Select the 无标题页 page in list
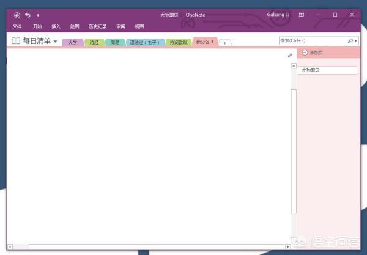This screenshot has width=367, height=255. point(327,70)
